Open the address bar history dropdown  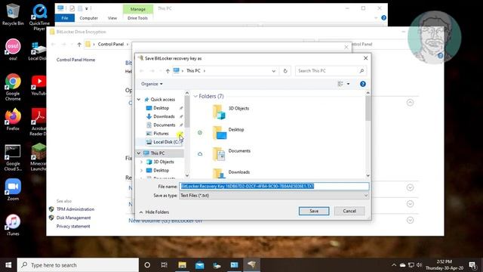click(273, 71)
